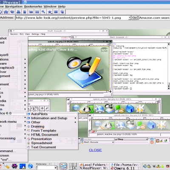
Task: Click the Spreadsheet menu item icon
Action: pyautogui.click(x=28, y=143)
